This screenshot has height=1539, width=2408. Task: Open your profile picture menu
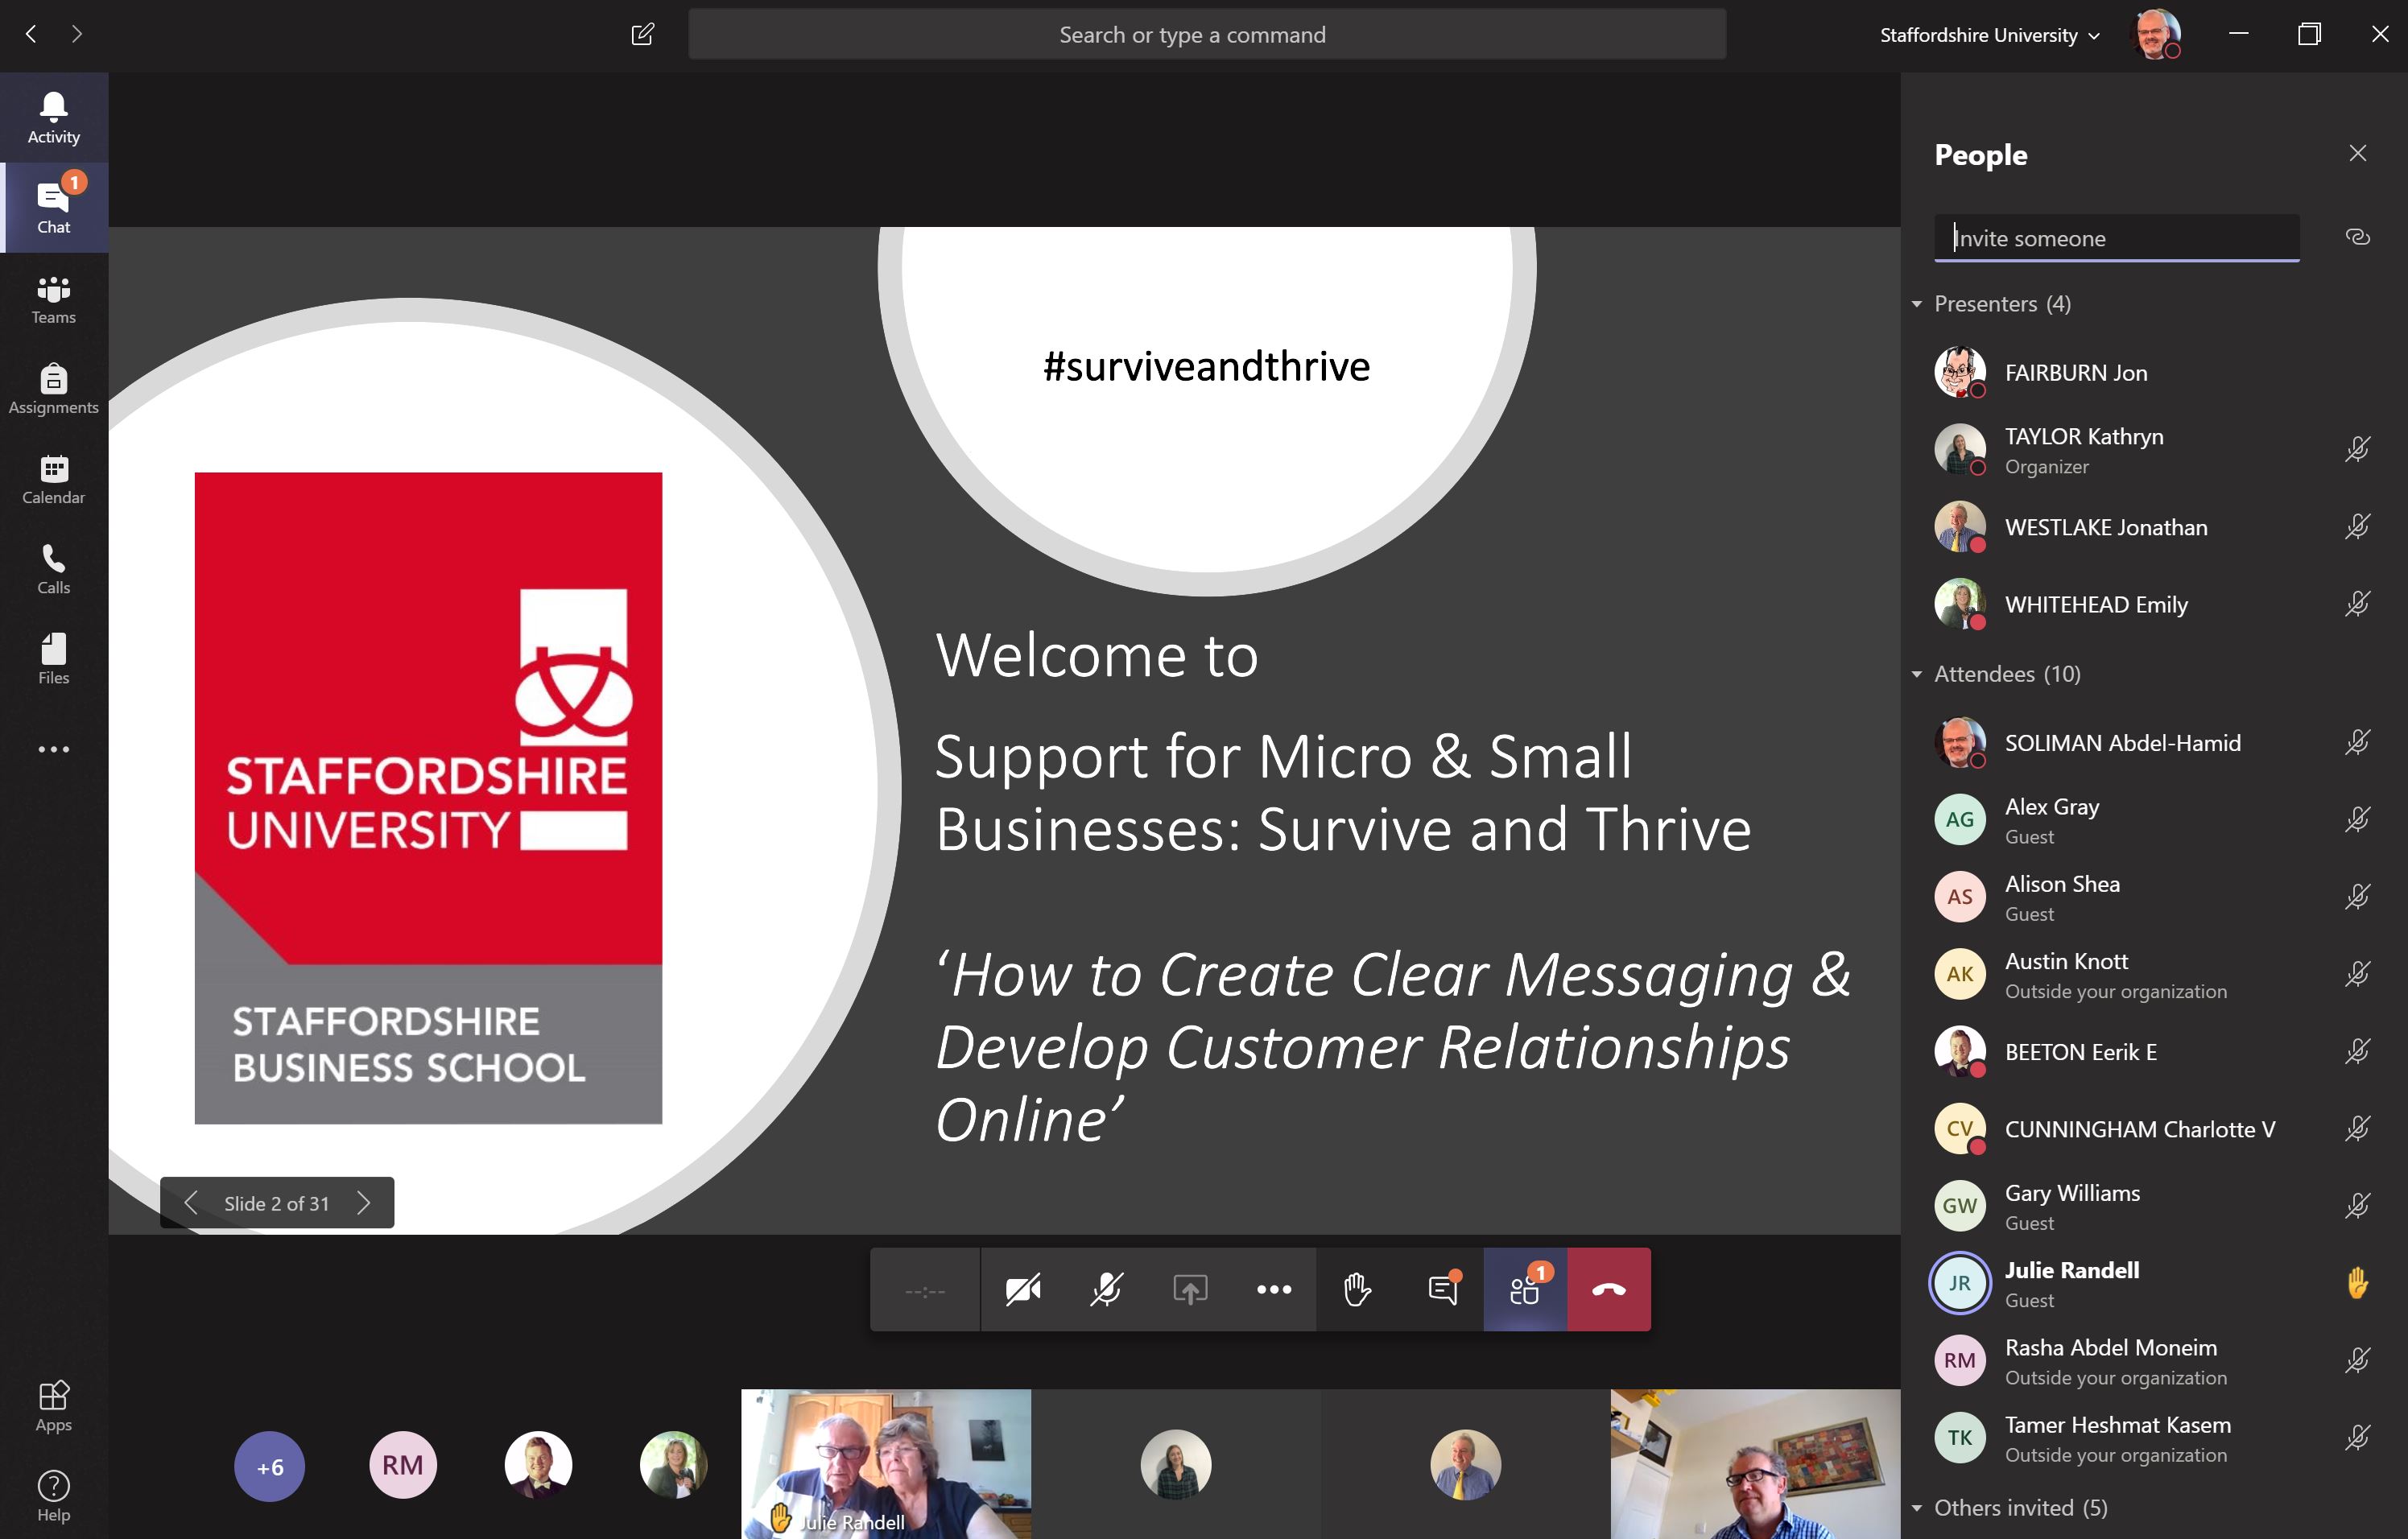(x=2156, y=34)
